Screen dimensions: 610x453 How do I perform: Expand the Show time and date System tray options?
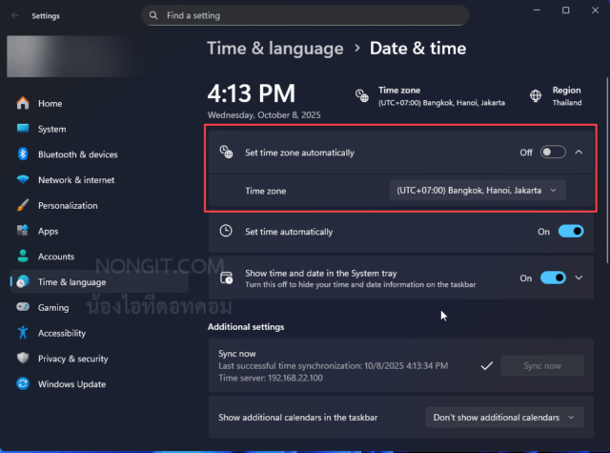[579, 278]
